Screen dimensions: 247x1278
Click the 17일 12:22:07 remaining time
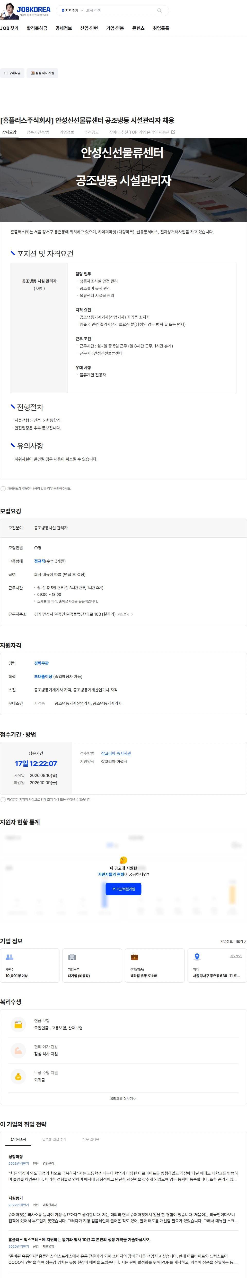(36, 764)
